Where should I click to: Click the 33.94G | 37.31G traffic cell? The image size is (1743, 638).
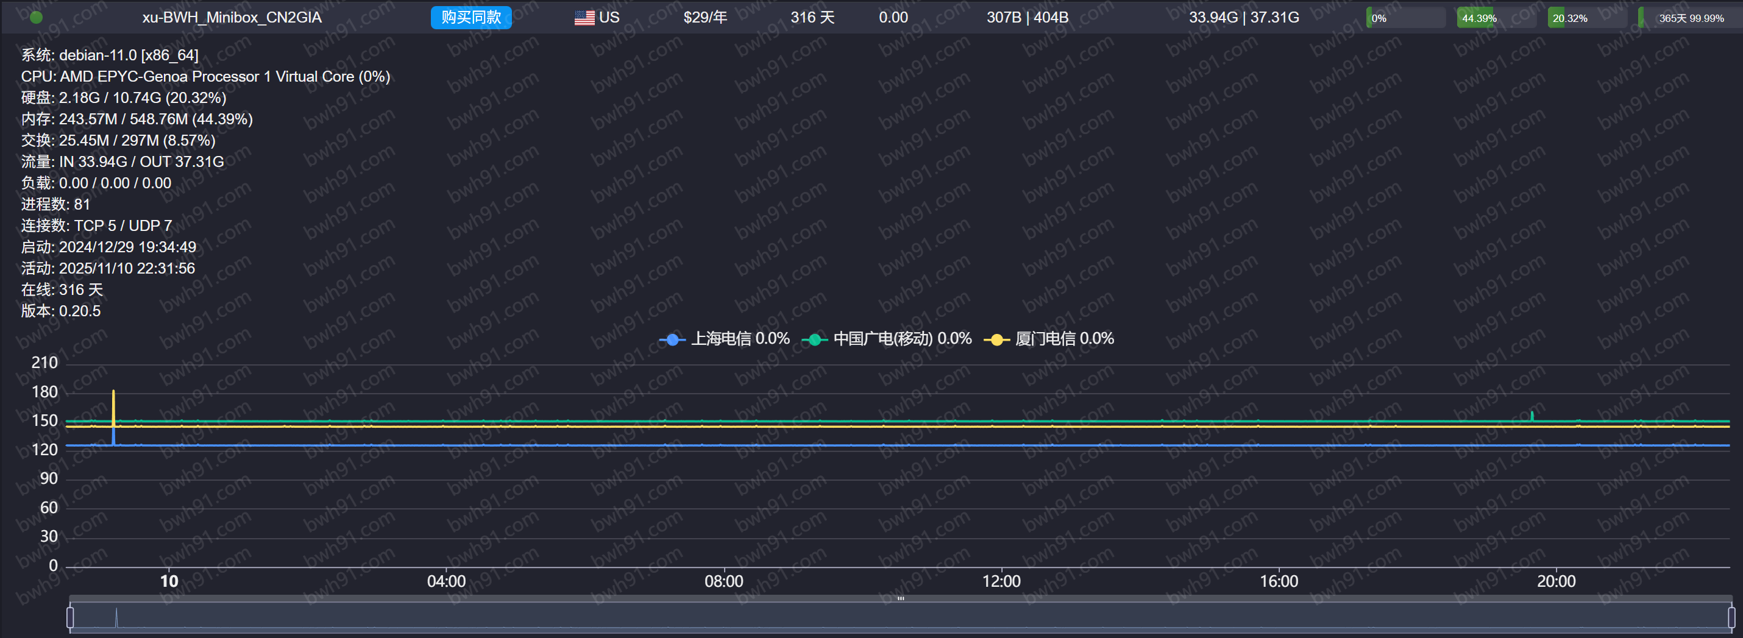1244,18
